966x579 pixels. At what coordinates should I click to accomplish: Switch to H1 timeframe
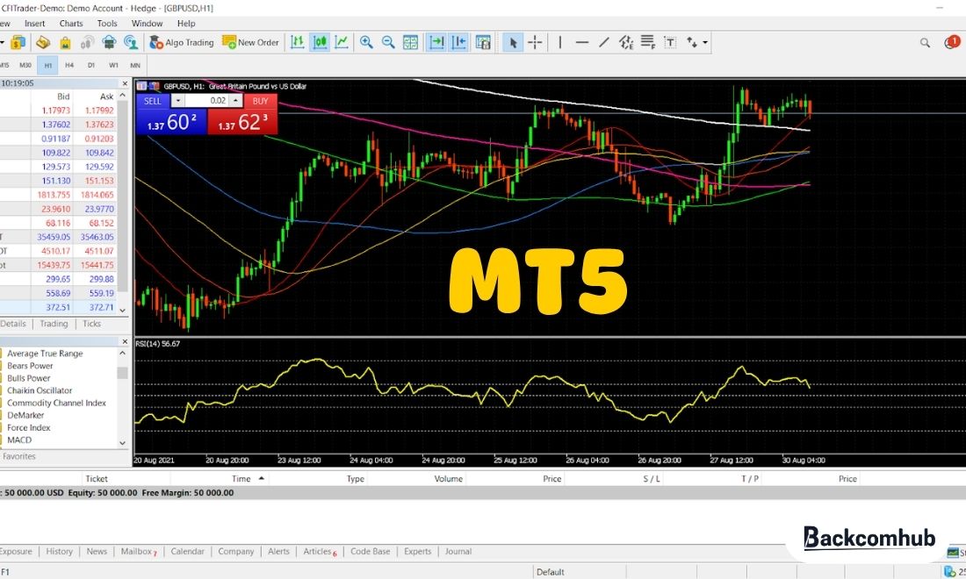point(48,65)
